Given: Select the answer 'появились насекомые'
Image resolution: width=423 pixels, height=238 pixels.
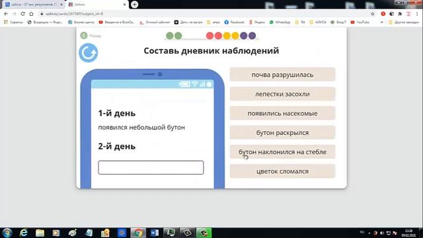Looking at the screenshot, I should tap(282, 113).
